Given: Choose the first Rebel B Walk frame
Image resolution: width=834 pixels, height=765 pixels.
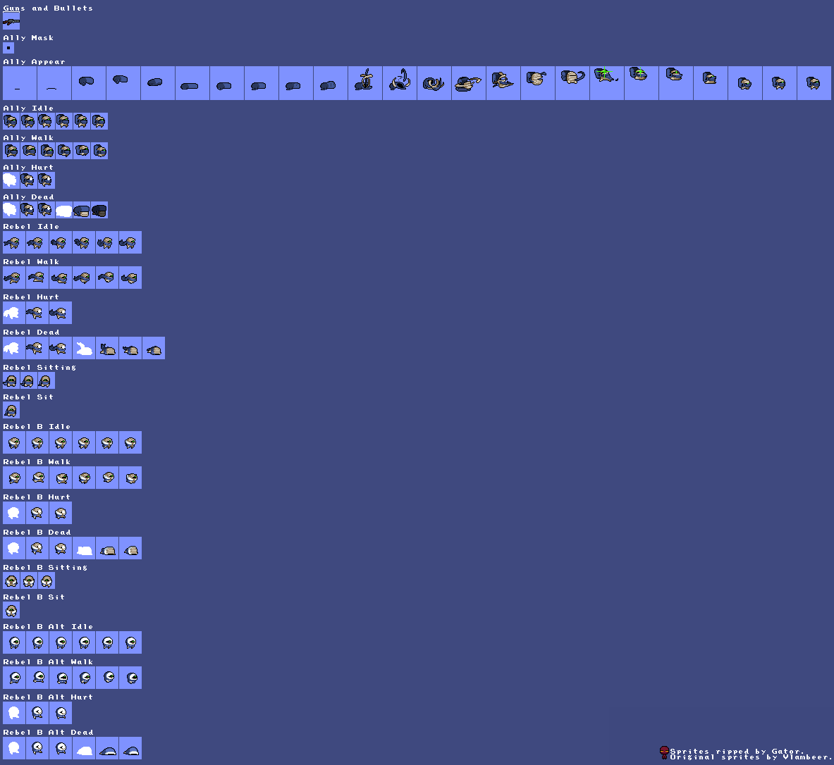Looking at the screenshot, I should coord(14,478).
